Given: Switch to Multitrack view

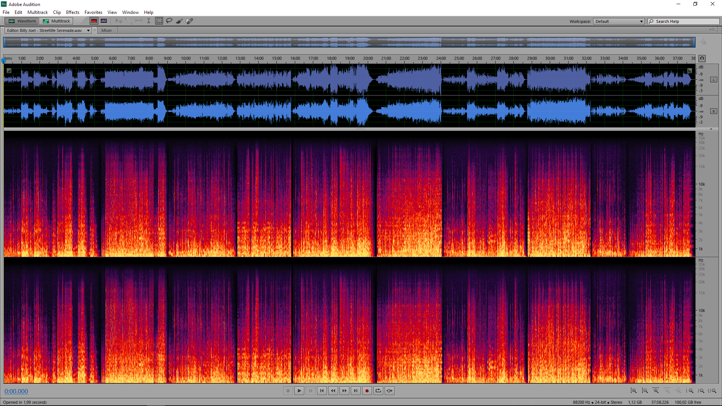Looking at the screenshot, I should (56, 21).
